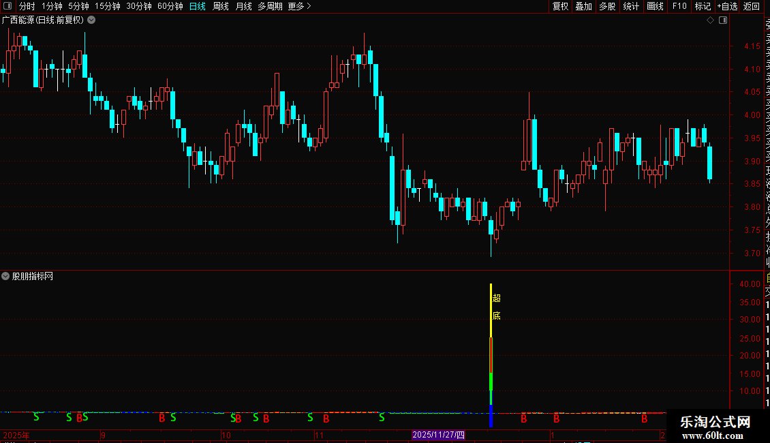Click the diamond icon at chart top-right
Screen dimensions: 770x443
pyautogui.click(x=710, y=20)
